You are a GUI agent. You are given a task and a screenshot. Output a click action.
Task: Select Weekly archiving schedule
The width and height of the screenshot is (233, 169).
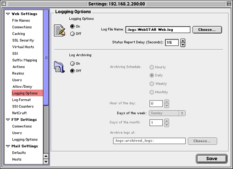152,84
